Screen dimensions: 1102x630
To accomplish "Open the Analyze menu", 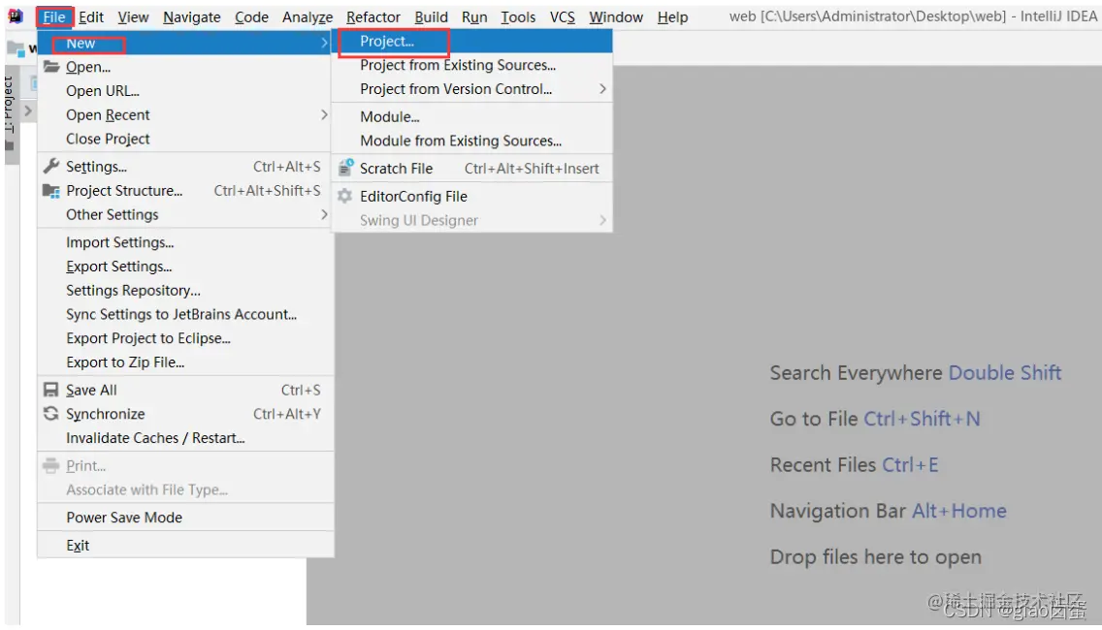I will pyautogui.click(x=308, y=16).
